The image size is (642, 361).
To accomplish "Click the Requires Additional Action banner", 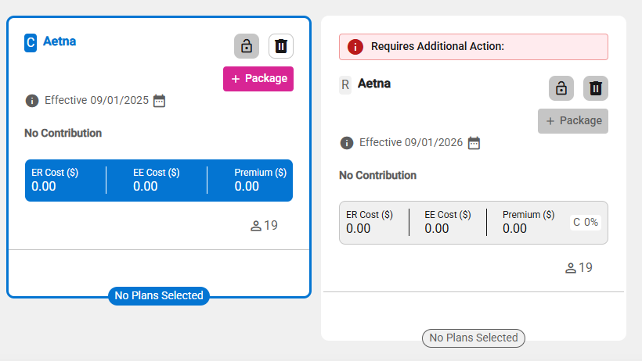I will click(x=474, y=47).
